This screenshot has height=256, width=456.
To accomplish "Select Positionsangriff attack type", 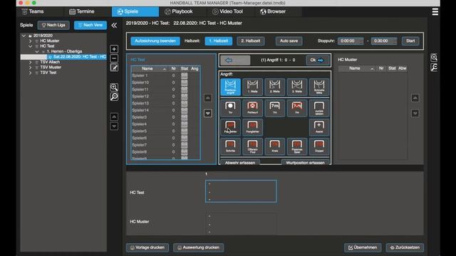I will pos(230,87).
